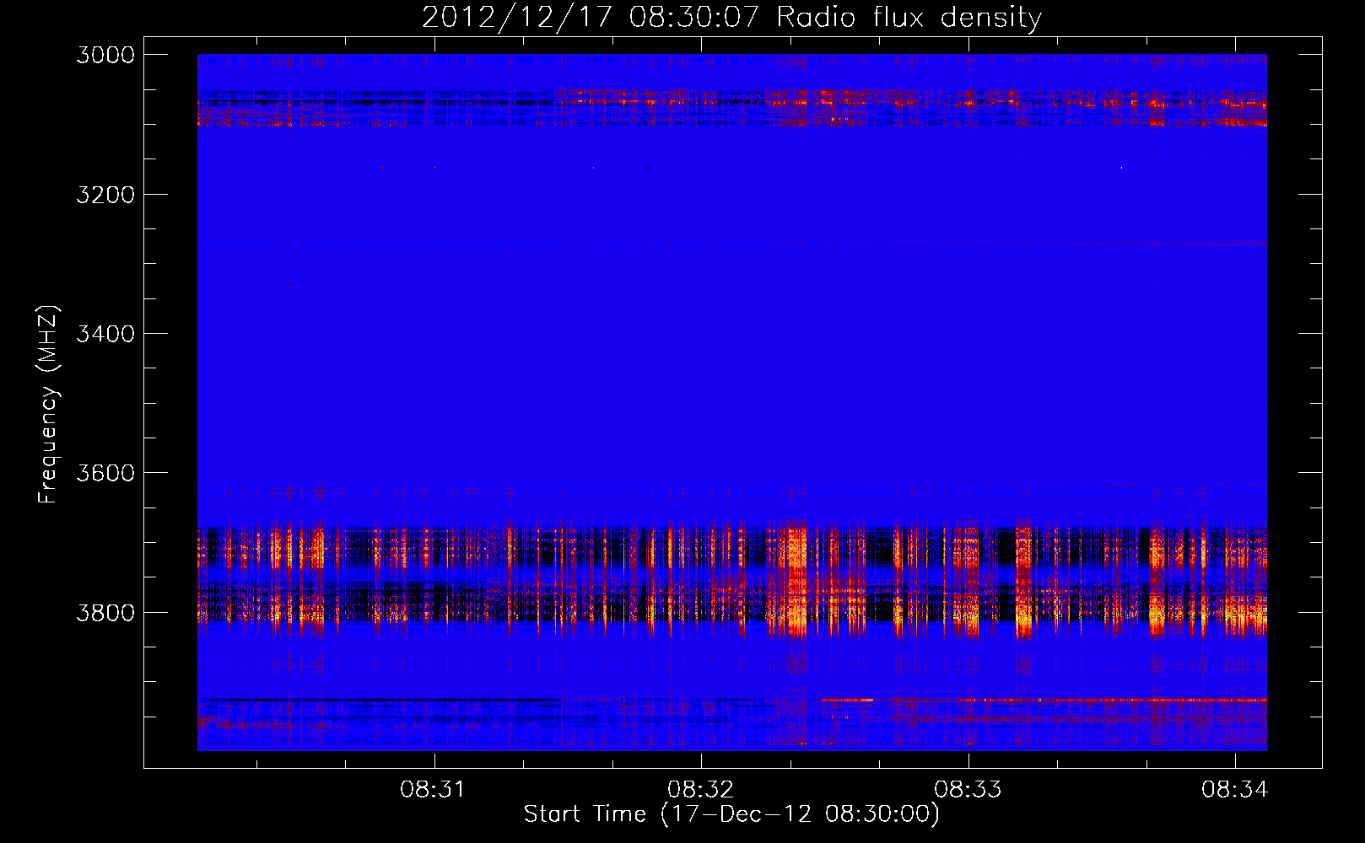Screen dimensions: 1365x843
Task: Click the 3600 frequency tick label
Action: (105, 473)
